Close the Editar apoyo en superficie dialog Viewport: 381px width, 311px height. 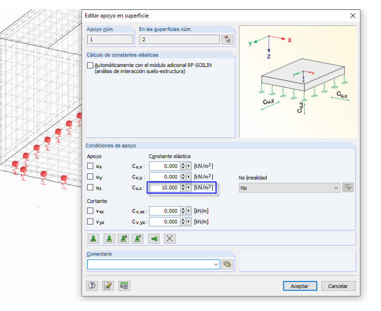click(353, 16)
